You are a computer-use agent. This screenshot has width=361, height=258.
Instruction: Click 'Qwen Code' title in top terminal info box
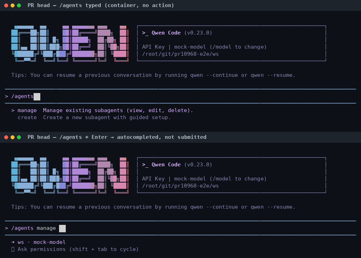click(x=166, y=33)
